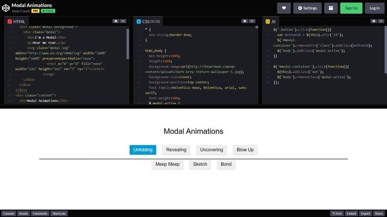Click the 'Modal Animations' pen title
387x217 pixels.
pos(32,5)
